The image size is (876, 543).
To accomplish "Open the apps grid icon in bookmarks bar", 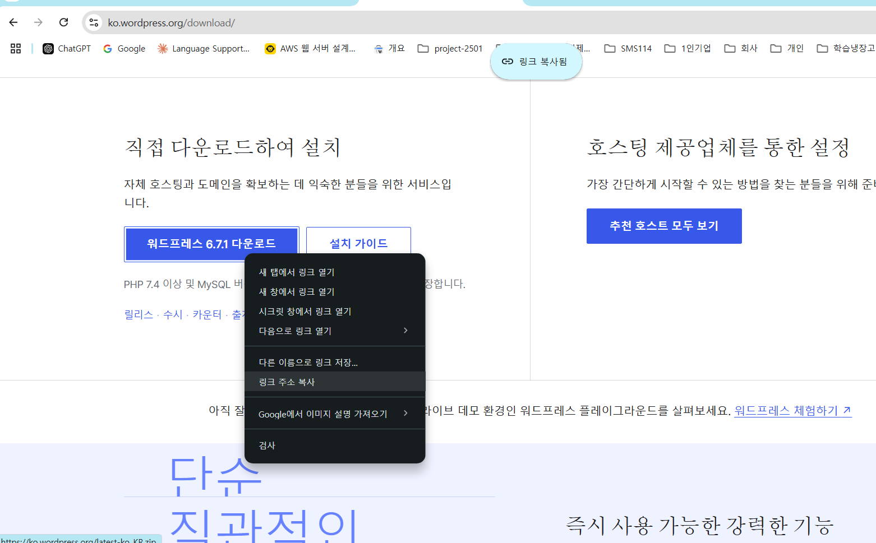I will coord(16,49).
